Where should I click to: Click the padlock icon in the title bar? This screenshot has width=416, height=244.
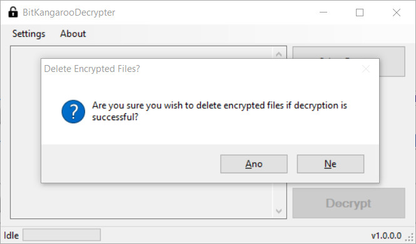pyautogui.click(x=13, y=13)
